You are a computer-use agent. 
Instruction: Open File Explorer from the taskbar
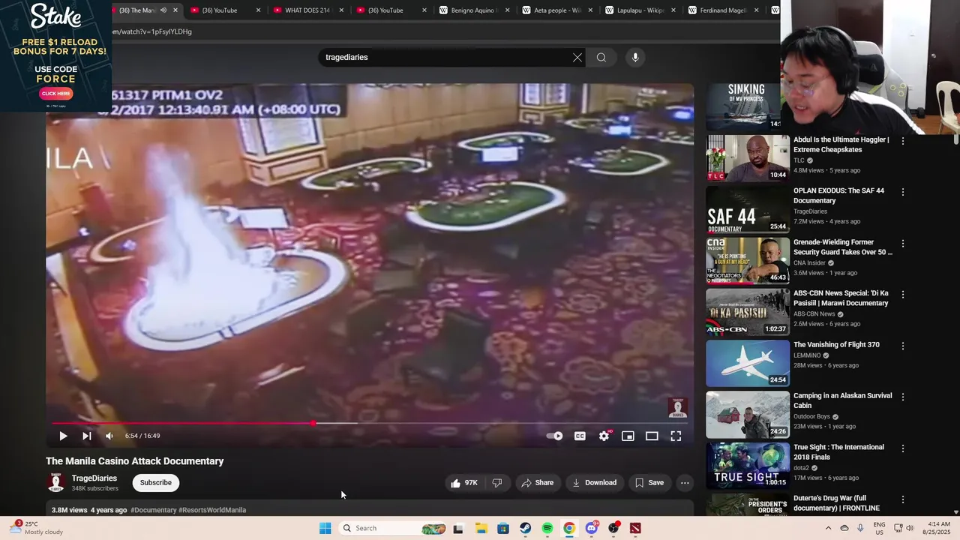(x=481, y=528)
